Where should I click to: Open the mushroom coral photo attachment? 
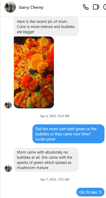pyautogui.click(x=34, y=72)
